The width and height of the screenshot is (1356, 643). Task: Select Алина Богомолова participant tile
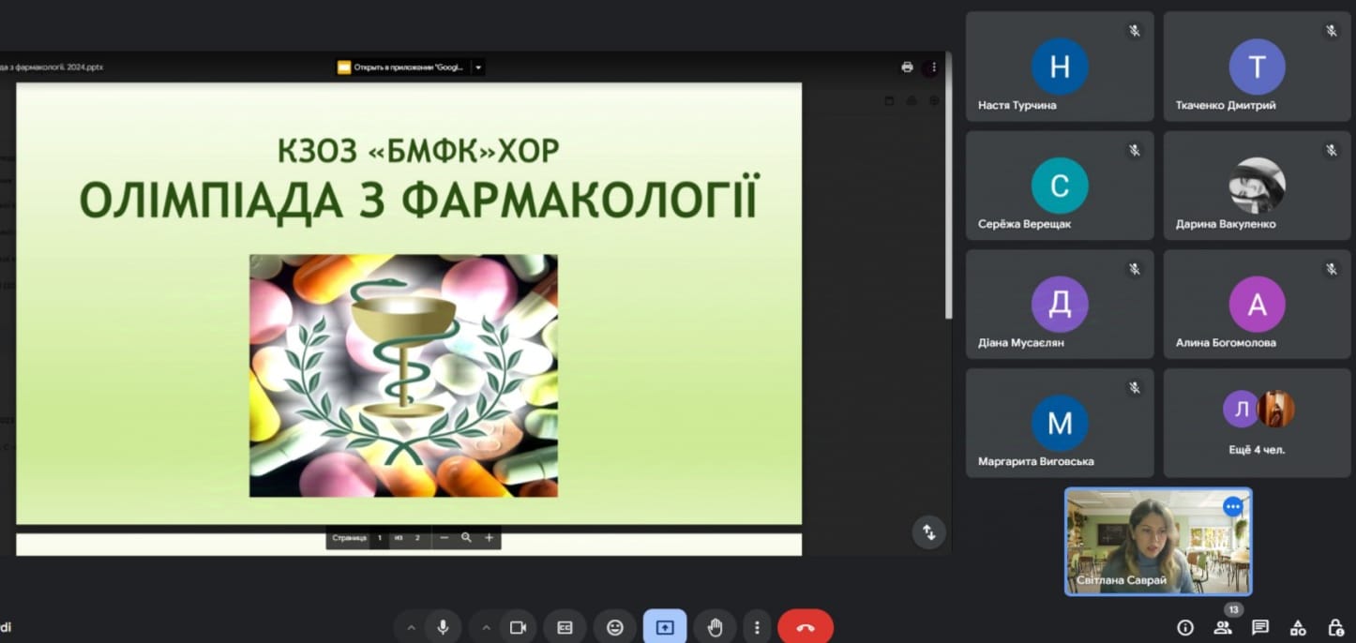[1258, 304]
